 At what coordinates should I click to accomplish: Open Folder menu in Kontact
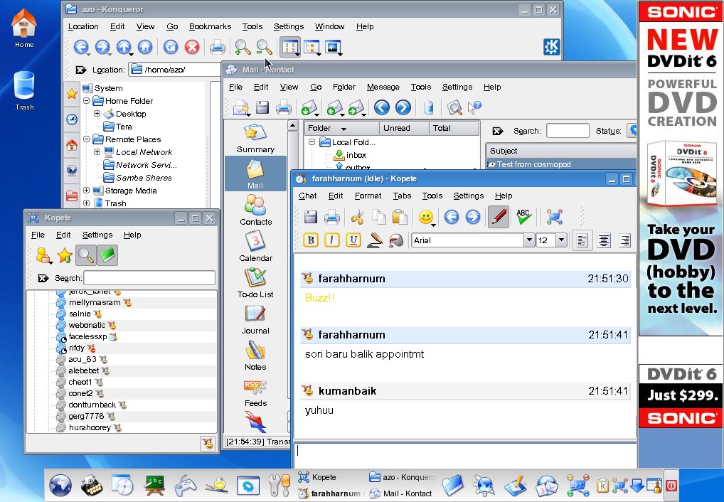[344, 87]
